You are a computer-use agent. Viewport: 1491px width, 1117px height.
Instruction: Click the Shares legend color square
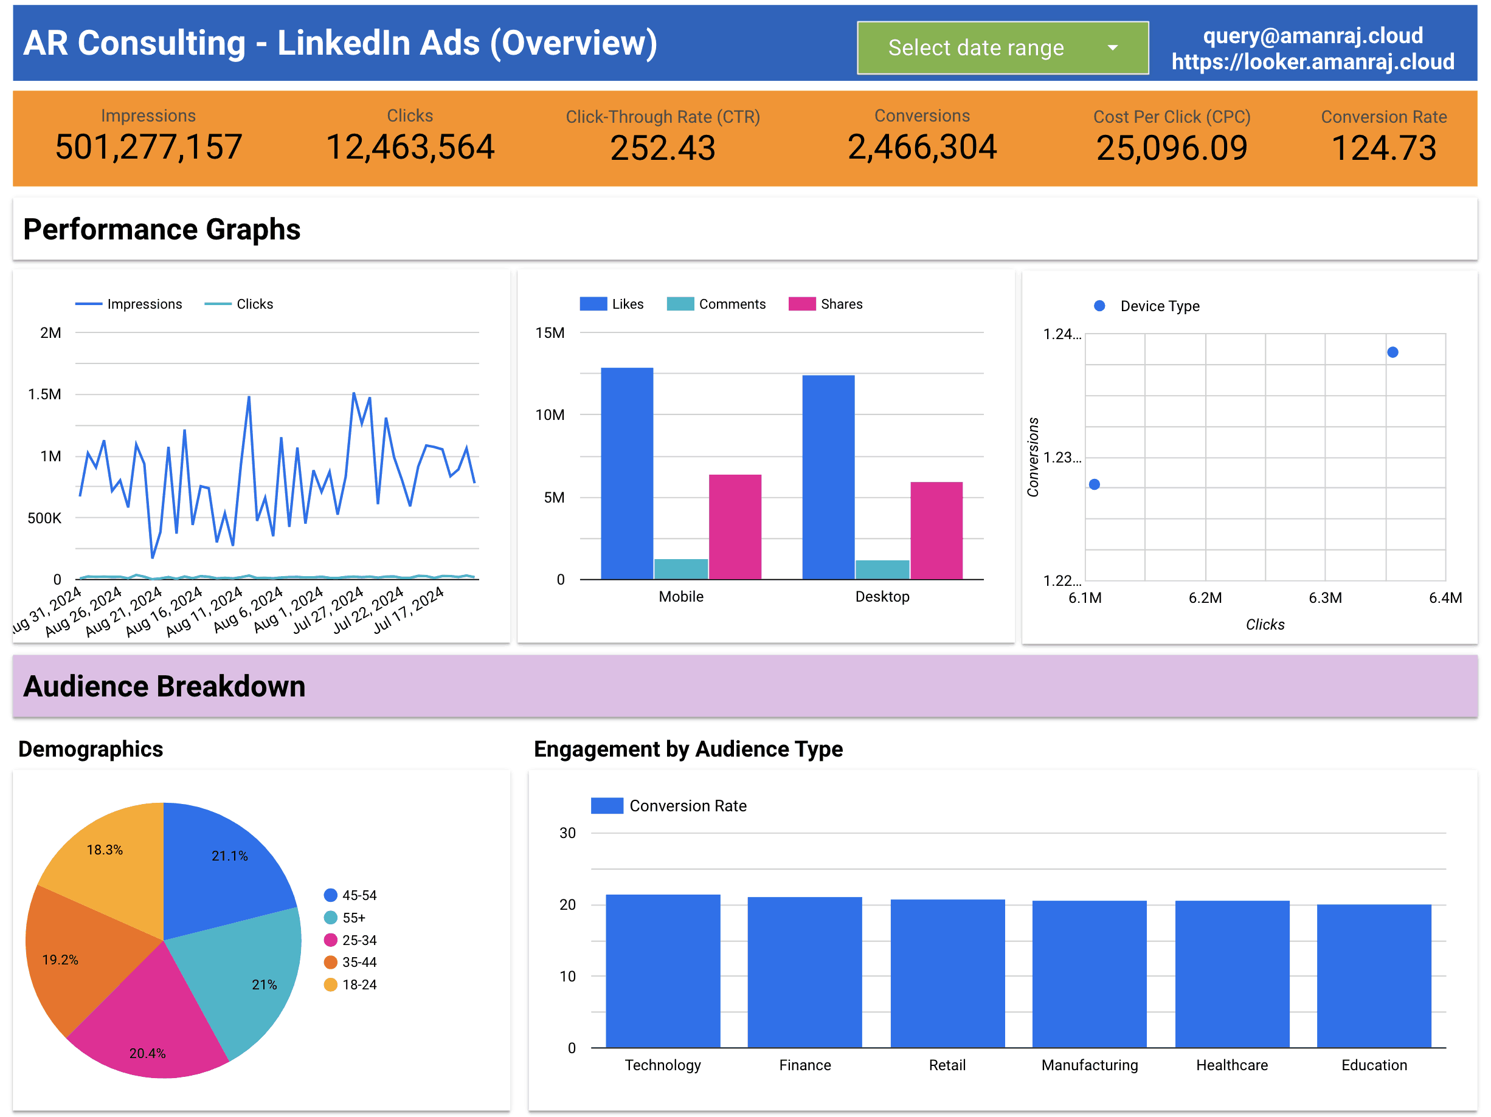point(801,304)
